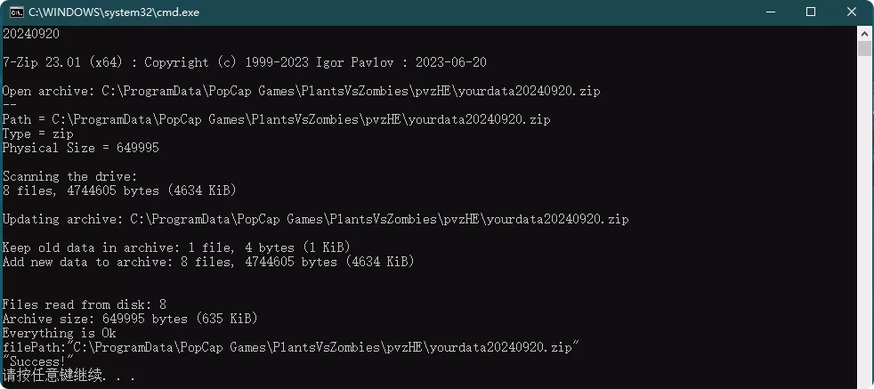
Task: Click the scrollbar track below the thumb
Action: (x=865, y=223)
